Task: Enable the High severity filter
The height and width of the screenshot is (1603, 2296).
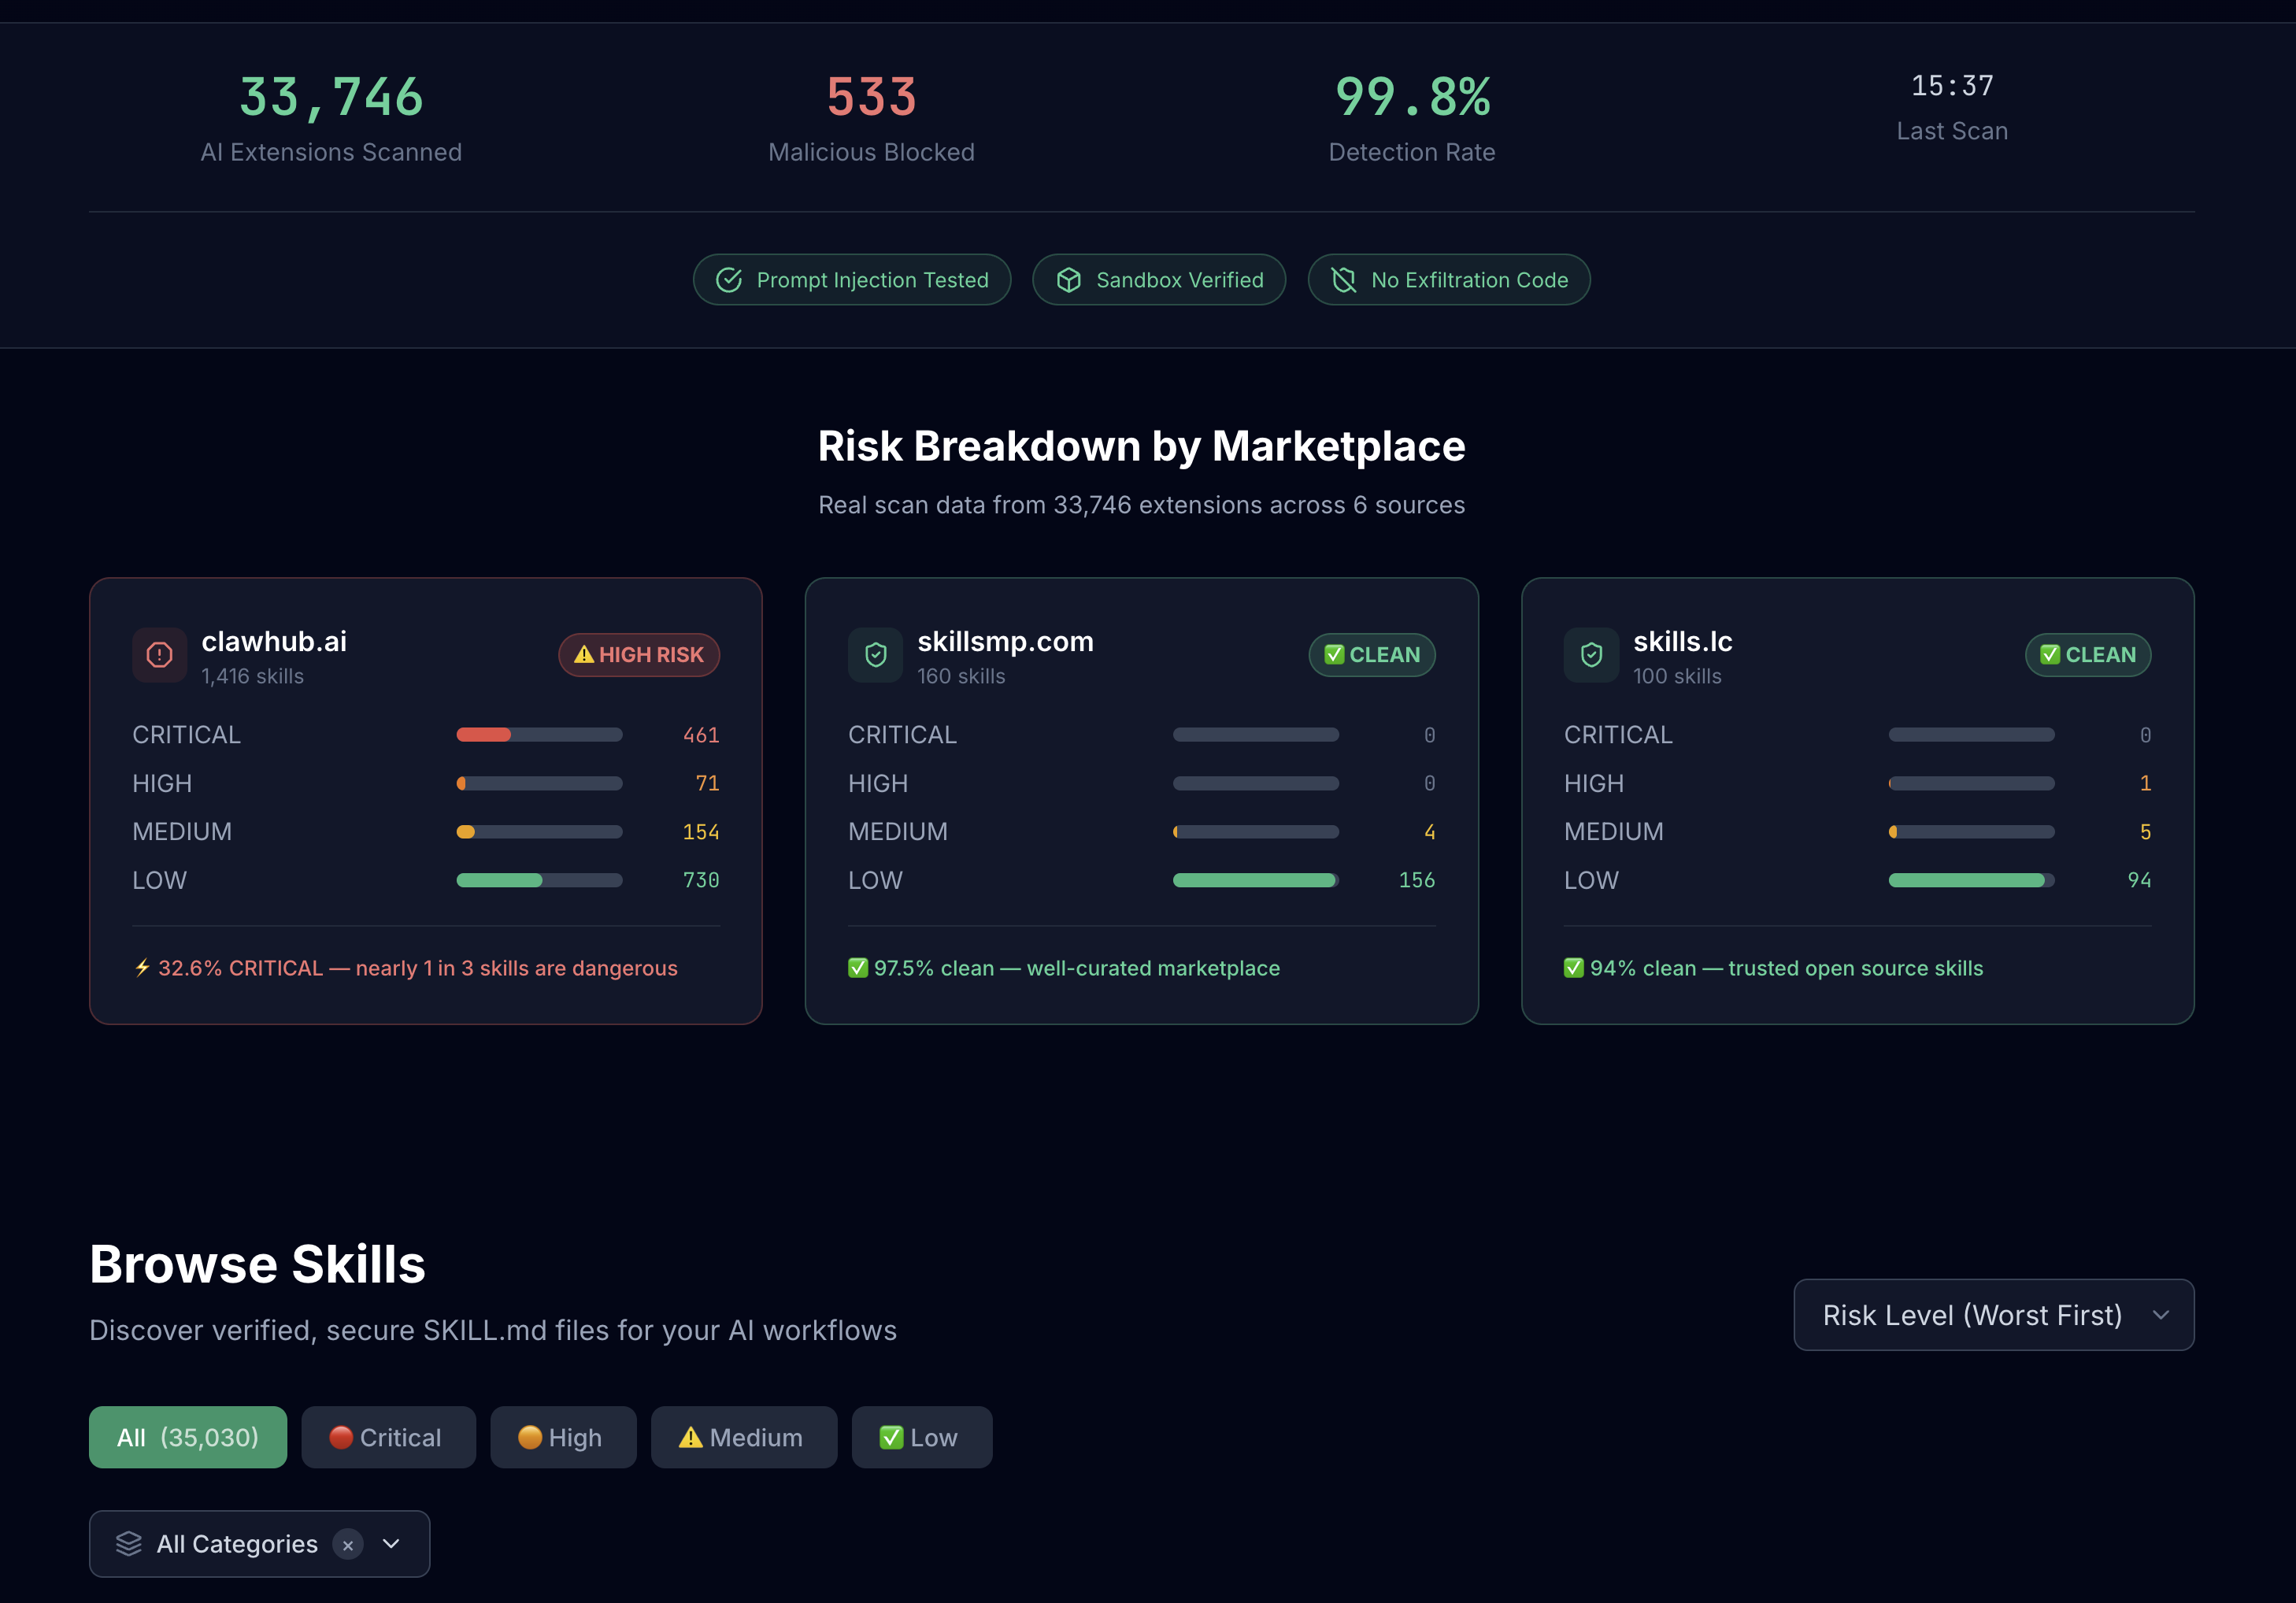Action: pos(563,1437)
